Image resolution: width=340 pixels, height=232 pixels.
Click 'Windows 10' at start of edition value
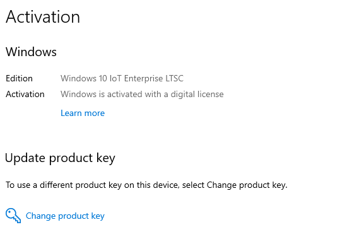point(84,78)
